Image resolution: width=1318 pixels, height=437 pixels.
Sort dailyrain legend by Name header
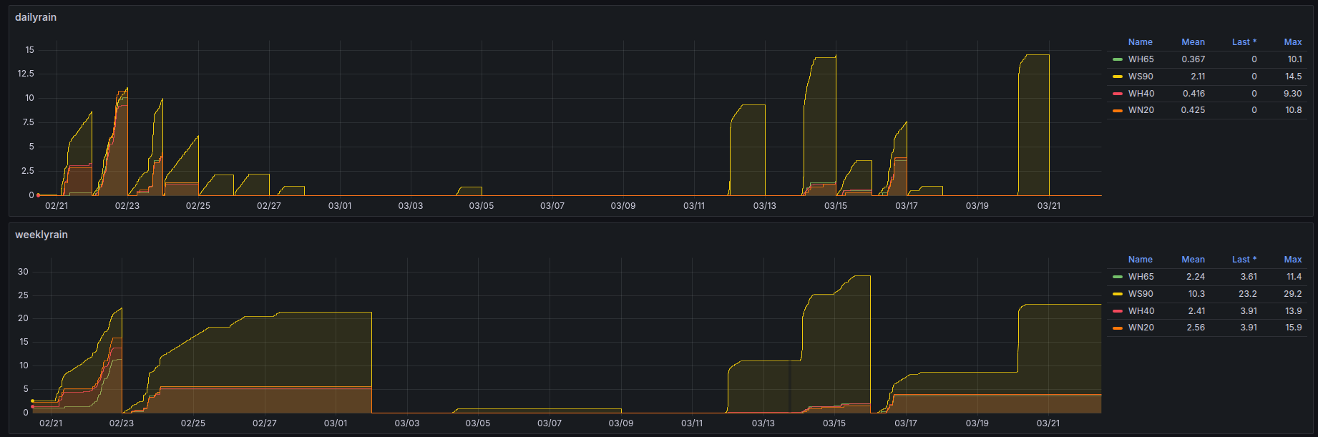tap(1141, 42)
